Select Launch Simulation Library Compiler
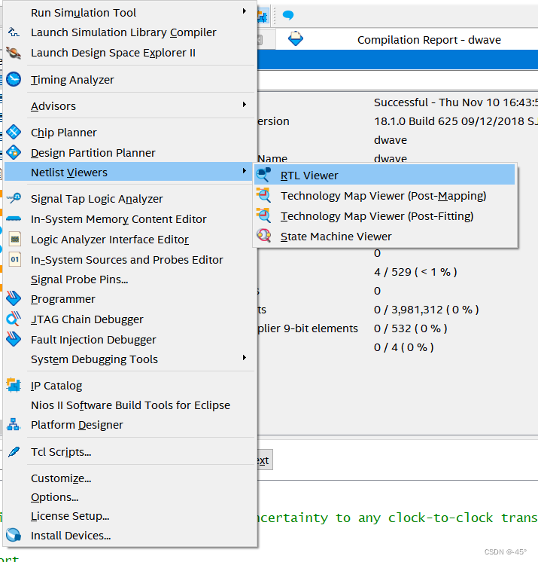This screenshot has height=562, width=538. tap(129, 32)
